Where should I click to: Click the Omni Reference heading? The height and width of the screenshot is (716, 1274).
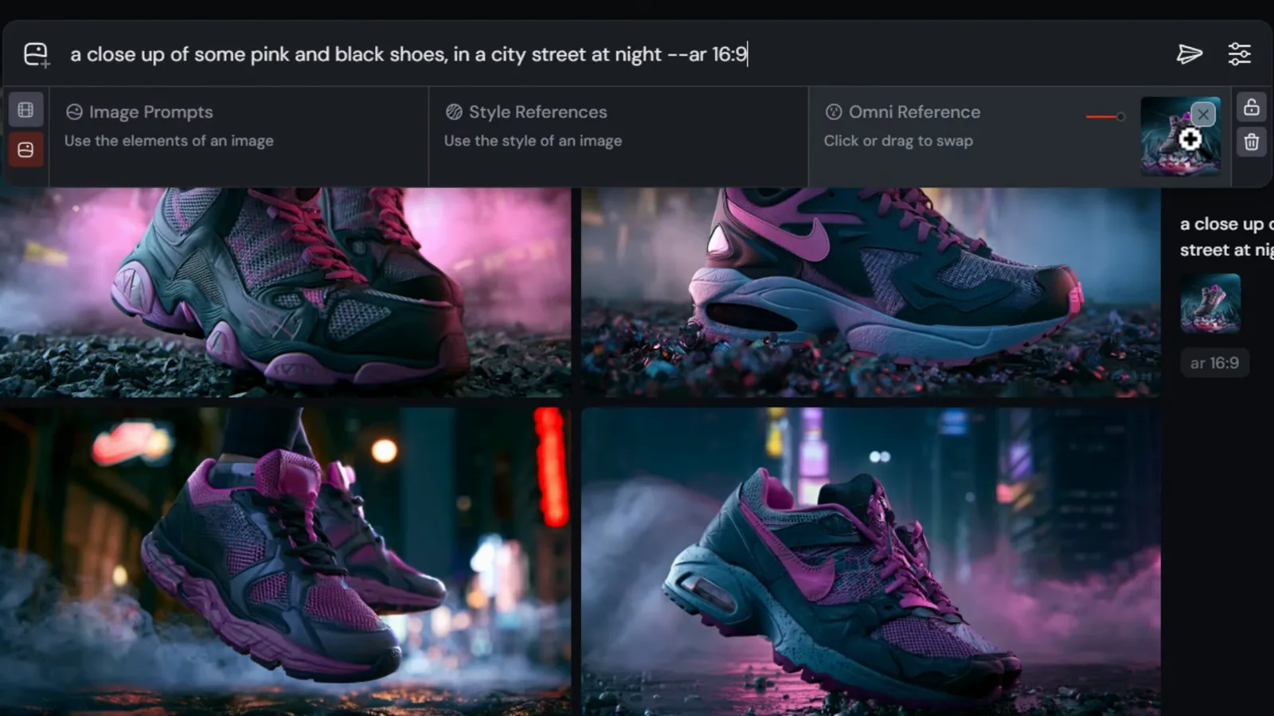[914, 112]
